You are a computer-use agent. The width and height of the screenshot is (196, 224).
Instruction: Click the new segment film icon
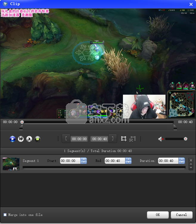pos(124,139)
